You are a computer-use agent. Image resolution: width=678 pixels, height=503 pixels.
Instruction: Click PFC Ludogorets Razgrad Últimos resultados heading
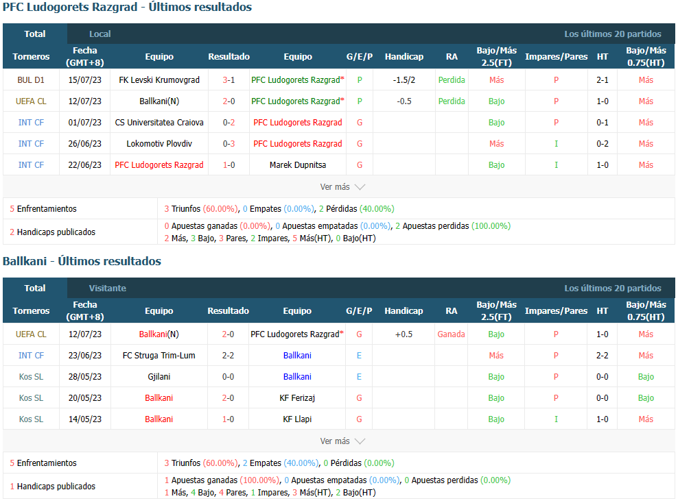click(x=127, y=8)
